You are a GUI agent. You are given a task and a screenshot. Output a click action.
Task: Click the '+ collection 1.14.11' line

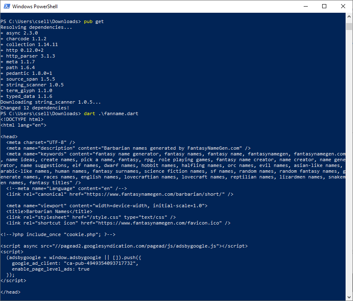(x=29, y=44)
